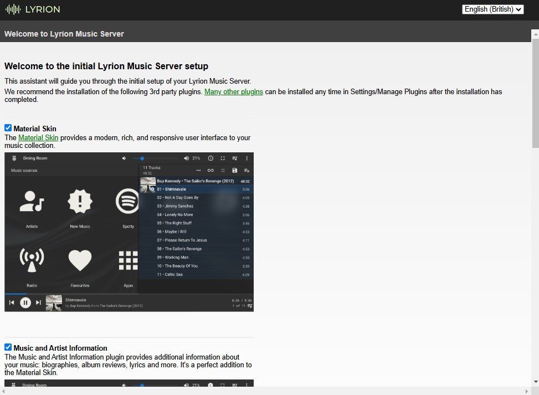Click the vertical scrollbar up arrow

pyautogui.click(x=535, y=34)
